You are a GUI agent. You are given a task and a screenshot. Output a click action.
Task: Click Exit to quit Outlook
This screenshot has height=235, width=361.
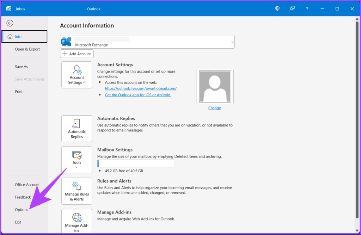[x=18, y=222]
